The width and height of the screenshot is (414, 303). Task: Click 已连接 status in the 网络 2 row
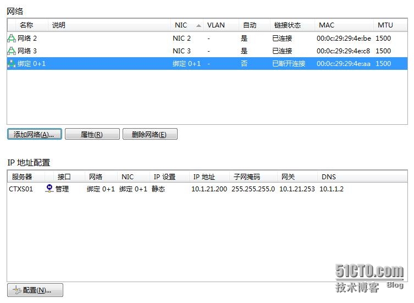click(x=282, y=38)
